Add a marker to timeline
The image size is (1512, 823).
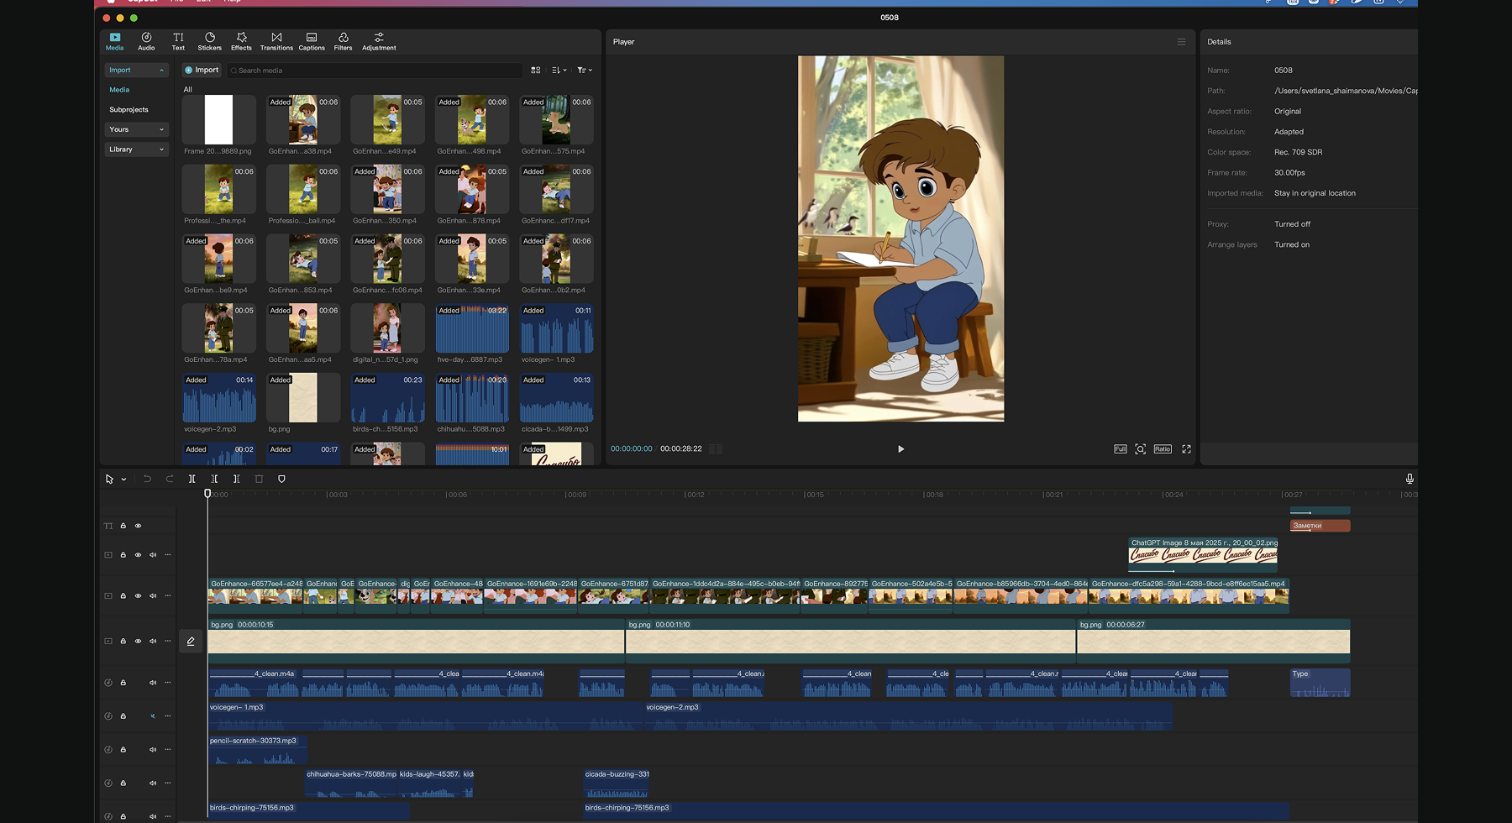click(x=281, y=479)
